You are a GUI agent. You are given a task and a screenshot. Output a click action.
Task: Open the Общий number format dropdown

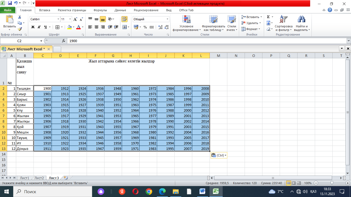167,19
